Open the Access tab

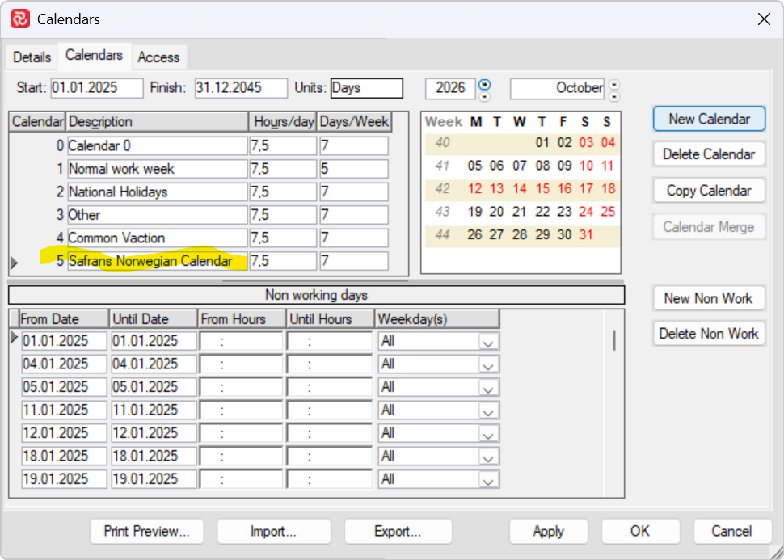click(x=158, y=57)
